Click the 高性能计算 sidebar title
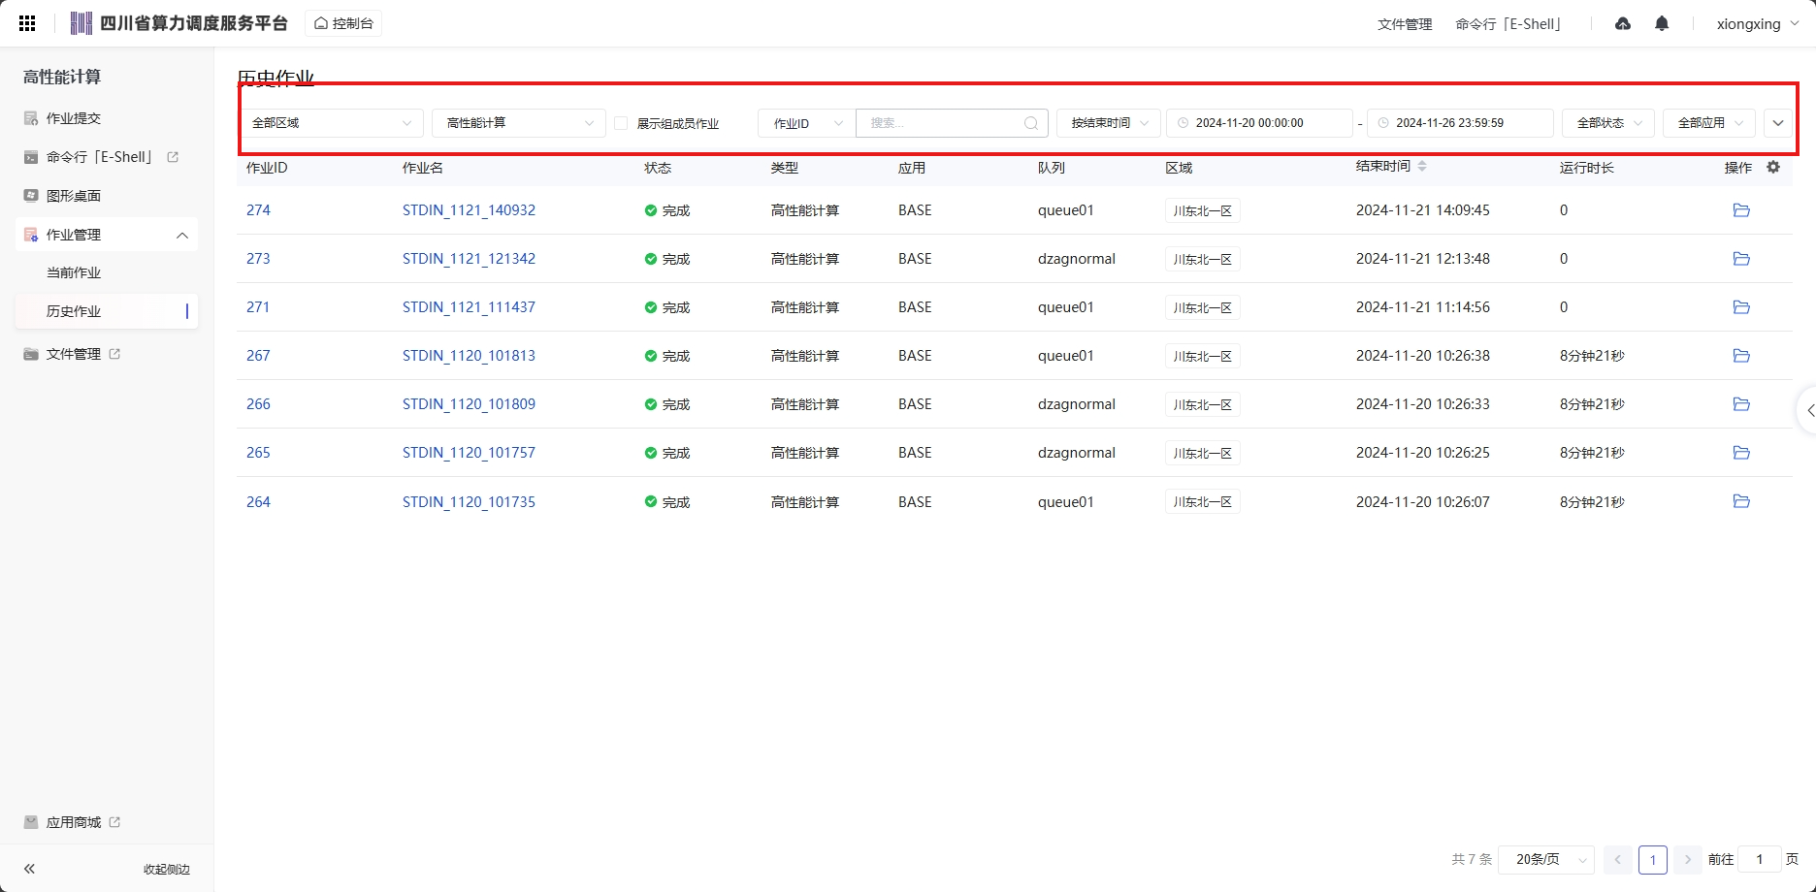The width and height of the screenshot is (1816, 892). [62, 77]
